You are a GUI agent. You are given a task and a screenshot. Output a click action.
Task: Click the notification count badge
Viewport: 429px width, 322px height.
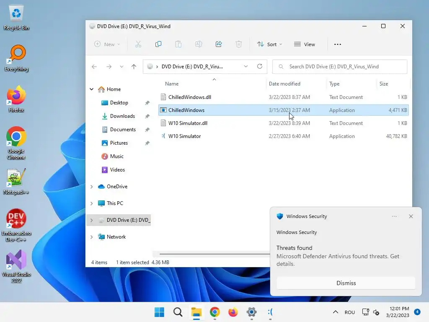417,312
